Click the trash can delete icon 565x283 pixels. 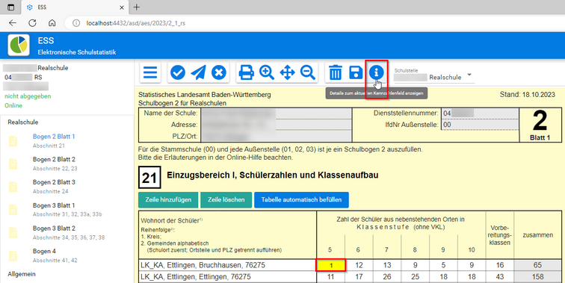[x=335, y=72]
